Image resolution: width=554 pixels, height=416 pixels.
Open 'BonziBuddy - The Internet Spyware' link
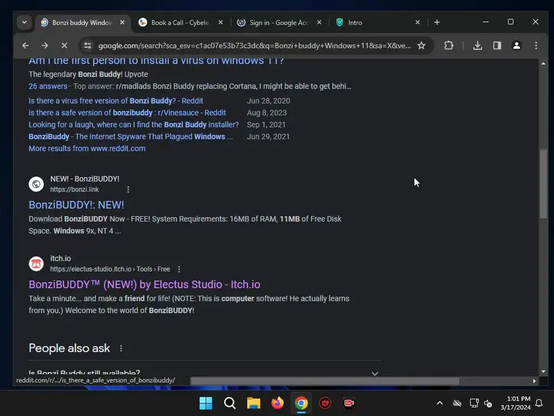(x=131, y=136)
